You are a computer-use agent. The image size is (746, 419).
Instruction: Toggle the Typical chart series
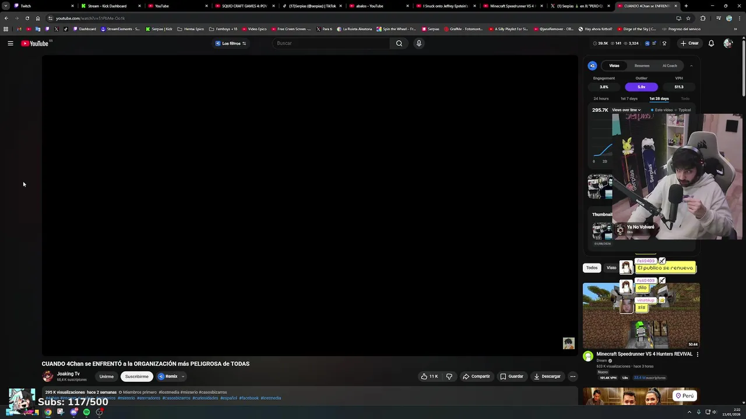pos(682,110)
